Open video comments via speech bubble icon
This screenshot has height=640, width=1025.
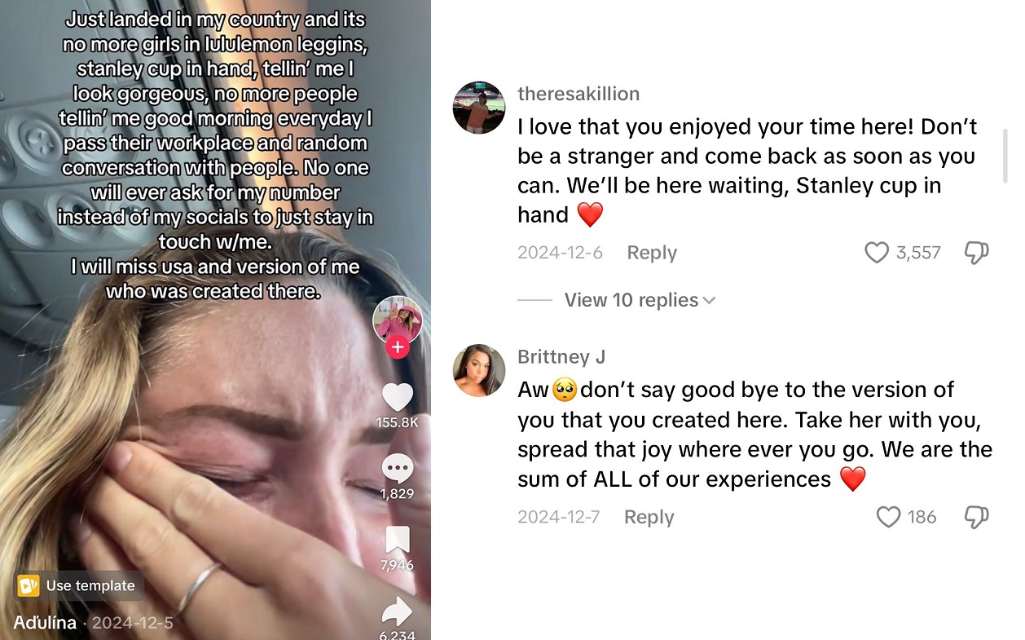[x=398, y=469]
